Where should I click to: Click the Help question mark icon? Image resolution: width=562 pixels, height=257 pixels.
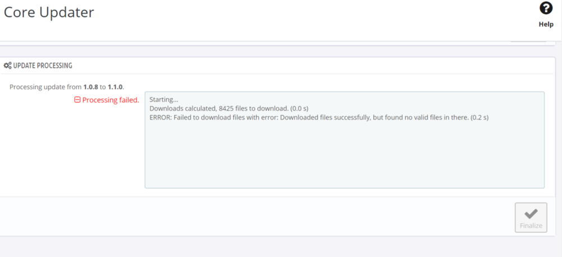pyautogui.click(x=546, y=8)
